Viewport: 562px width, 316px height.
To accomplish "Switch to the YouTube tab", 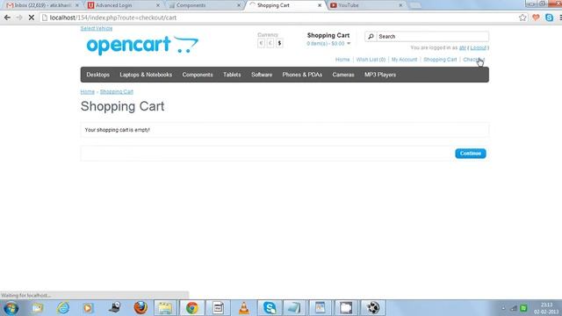I will pos(365,5).
